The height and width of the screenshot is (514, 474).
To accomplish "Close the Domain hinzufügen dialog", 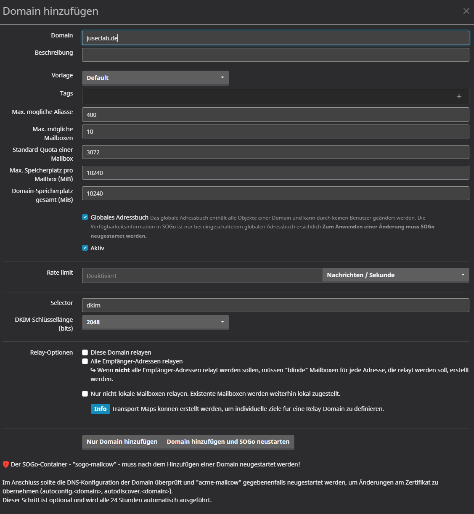I will coord(466,11).
